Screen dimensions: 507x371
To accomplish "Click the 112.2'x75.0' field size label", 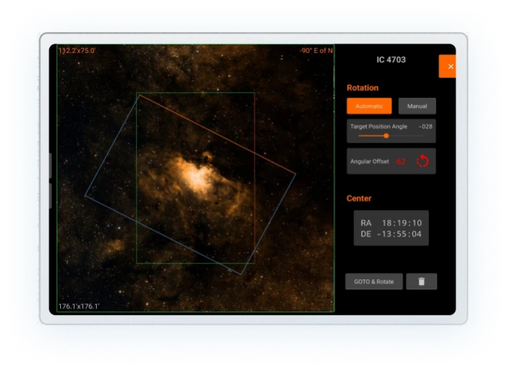I will (x=77, y=51).
